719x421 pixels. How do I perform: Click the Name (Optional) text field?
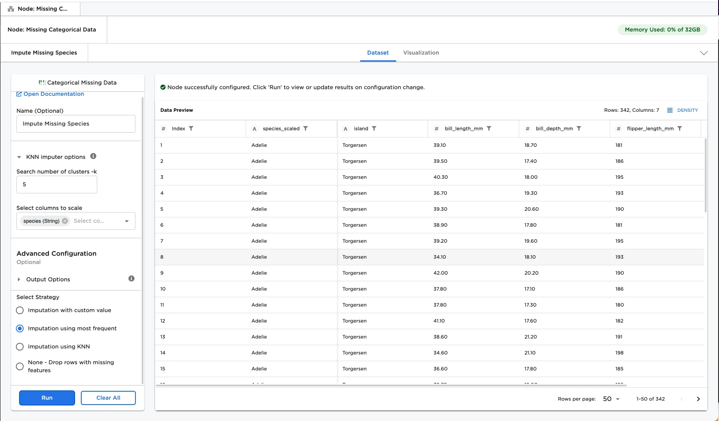(x=76, y=124)
